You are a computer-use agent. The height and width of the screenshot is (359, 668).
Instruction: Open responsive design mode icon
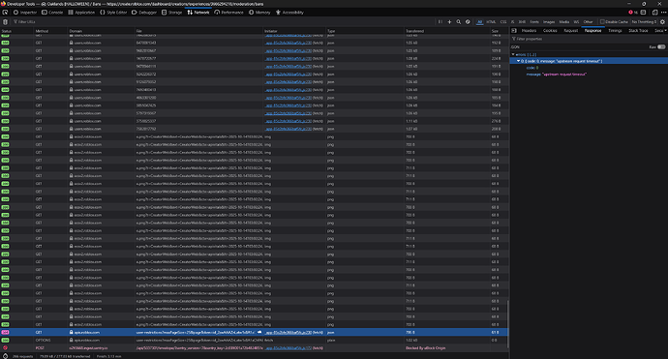coord(654,13)
